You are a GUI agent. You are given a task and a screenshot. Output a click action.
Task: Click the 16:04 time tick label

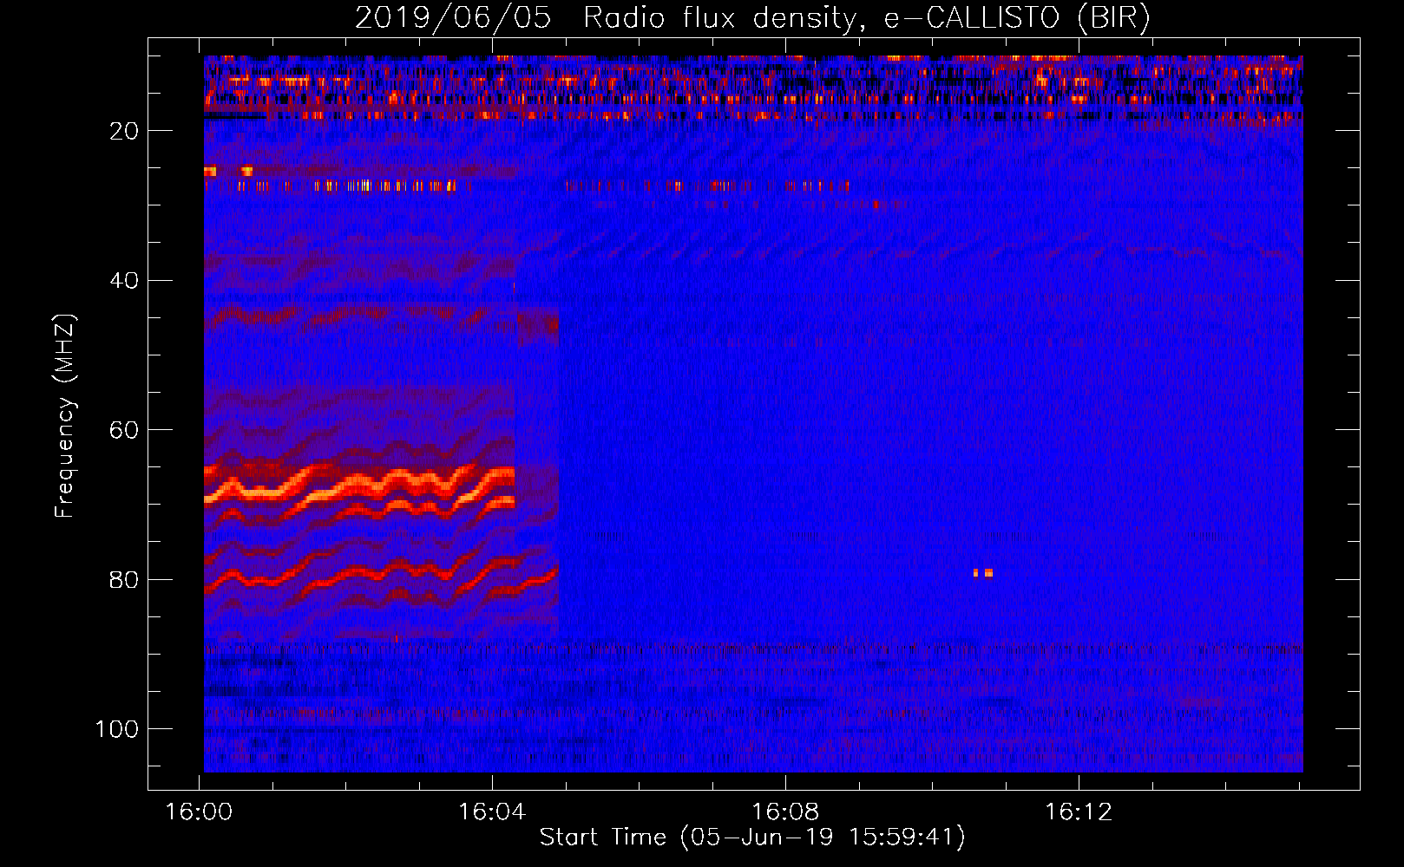(492, 812)
